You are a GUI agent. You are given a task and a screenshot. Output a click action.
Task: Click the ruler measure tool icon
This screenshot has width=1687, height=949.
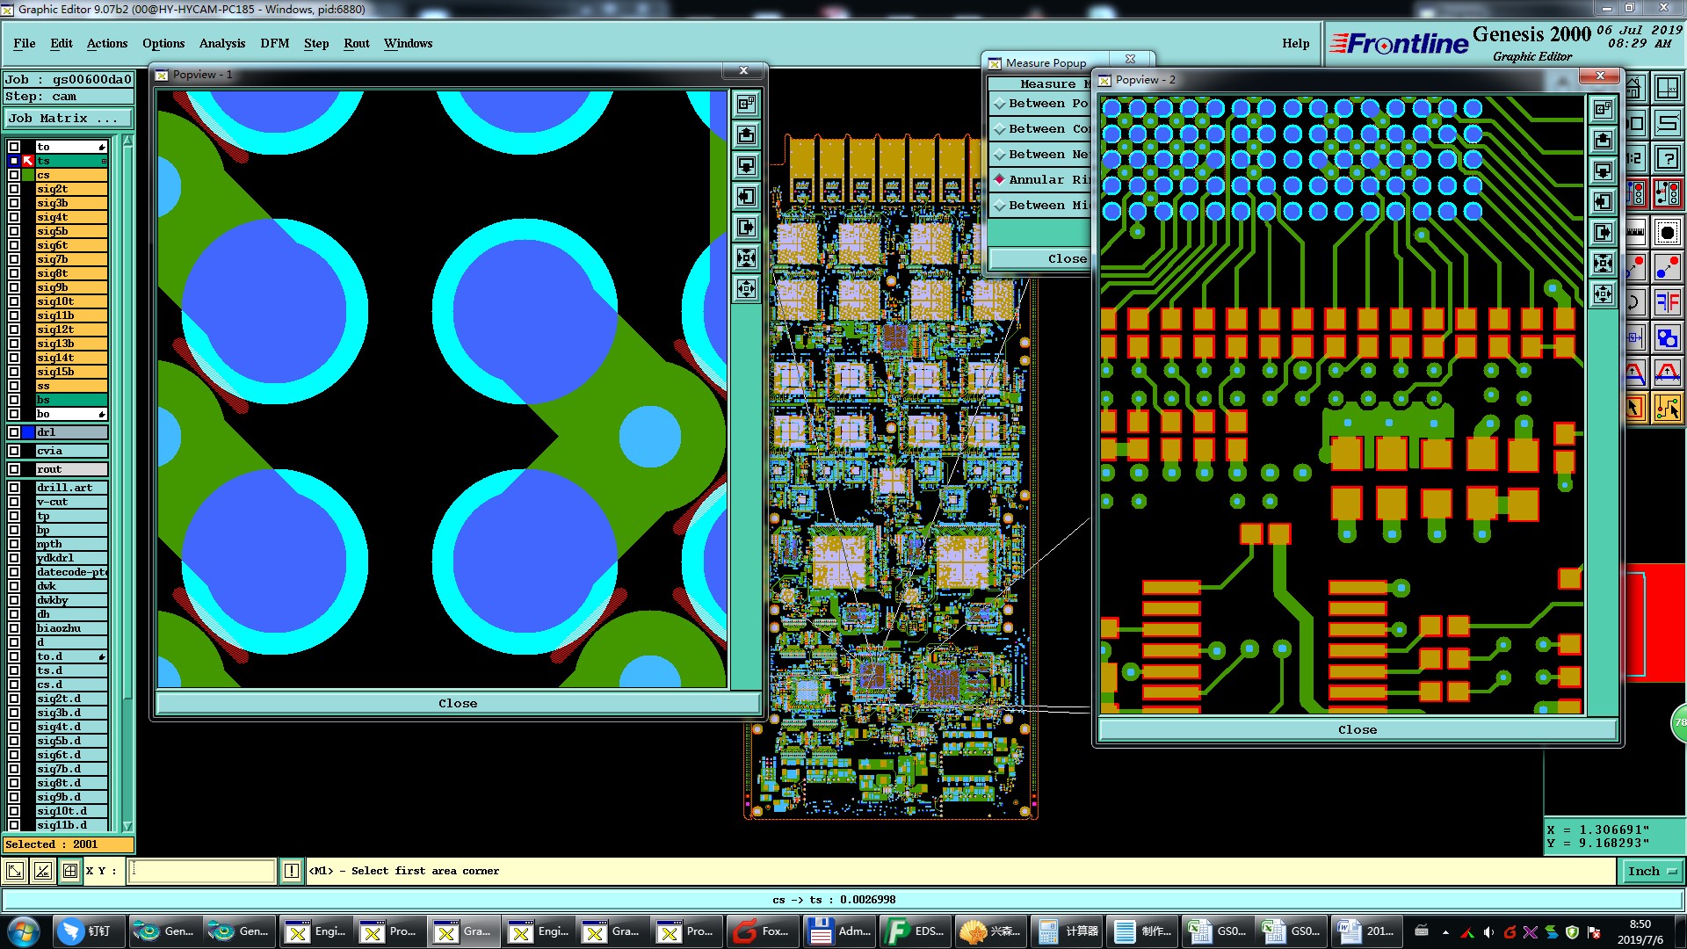[x=1636, y=232]
